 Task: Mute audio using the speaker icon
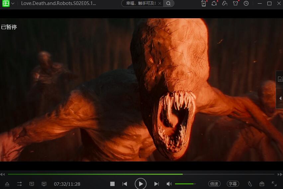[x=169, y=184]
